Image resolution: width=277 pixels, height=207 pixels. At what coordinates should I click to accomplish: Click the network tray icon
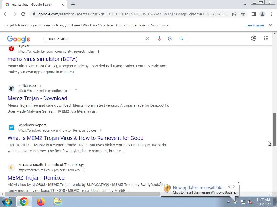click(x=243, y=202)
